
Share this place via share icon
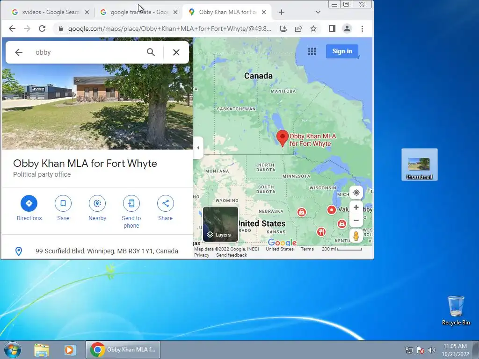pyautogui.click(x=166, y=203)
